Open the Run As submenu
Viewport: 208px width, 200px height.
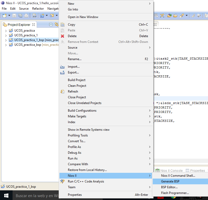[106, 158]
